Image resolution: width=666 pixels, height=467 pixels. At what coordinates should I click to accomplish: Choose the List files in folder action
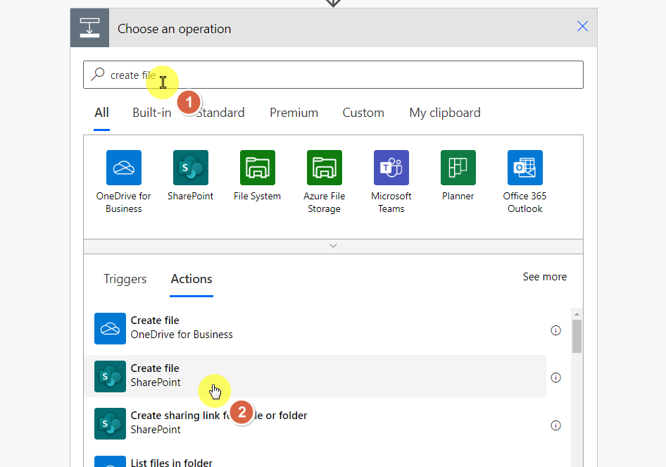315,461
